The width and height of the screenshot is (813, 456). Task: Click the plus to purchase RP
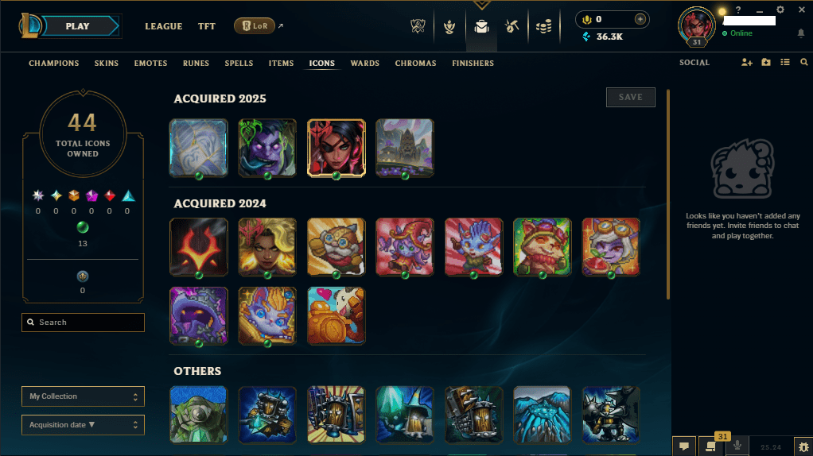coord(640,20)
